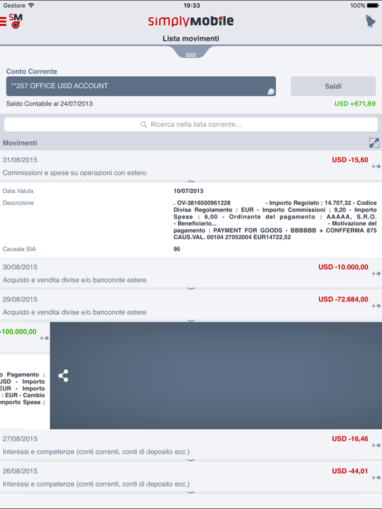Click the magnifier icon in account selector
Viewport: 382px width, 509px height.
271,92
